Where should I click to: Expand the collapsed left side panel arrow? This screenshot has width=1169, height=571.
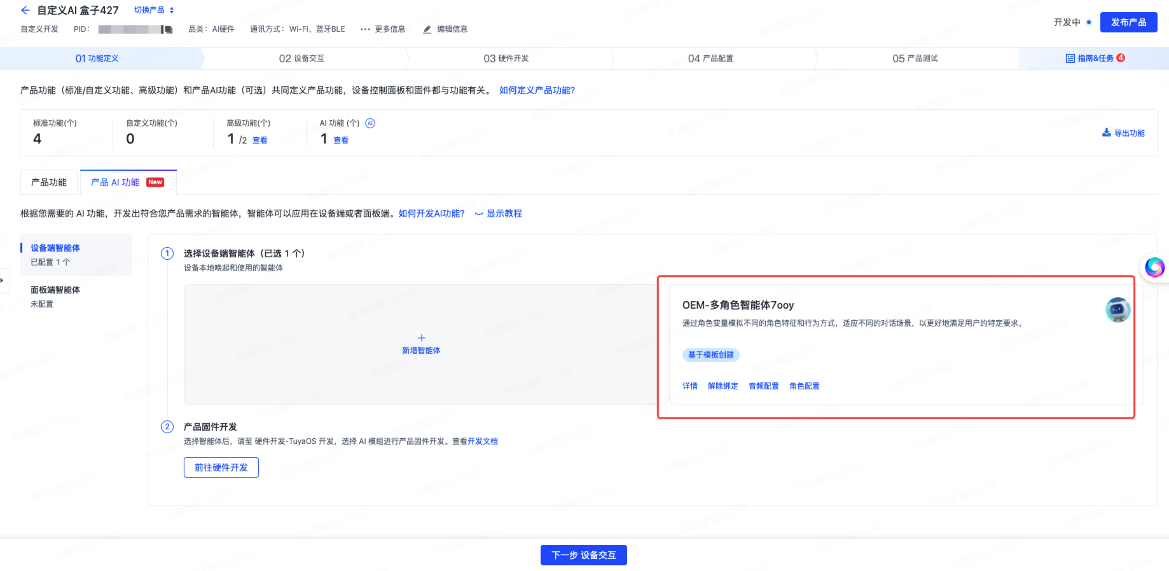(x=3, y=280)
